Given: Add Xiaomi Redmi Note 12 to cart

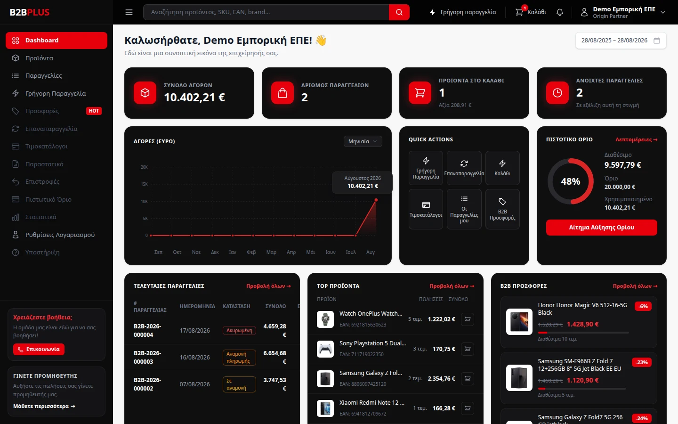Looking at the screenshot, I should click(468, 408).
